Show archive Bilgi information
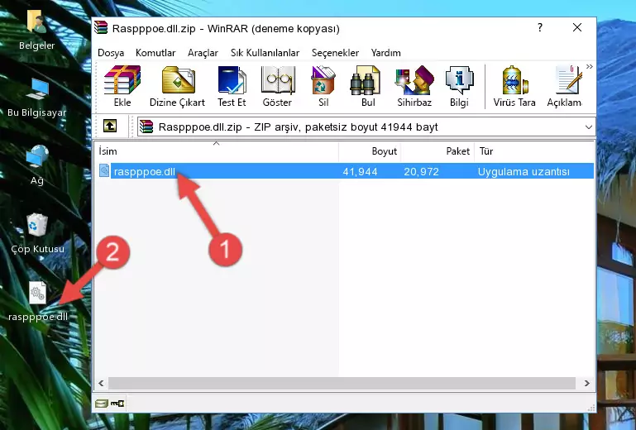636x430 pixels. click(459, 86)
